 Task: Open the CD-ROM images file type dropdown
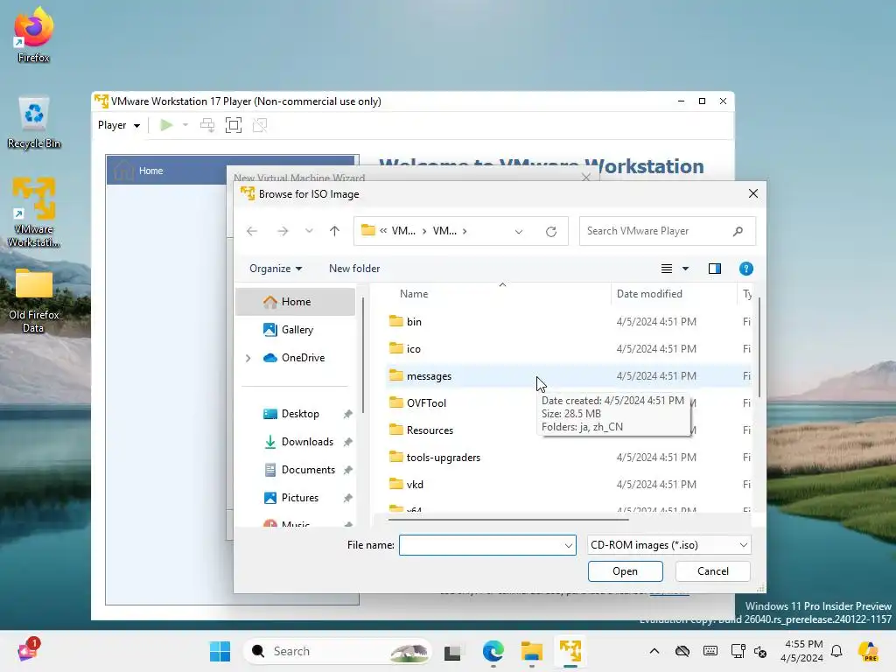click(668, 545)
